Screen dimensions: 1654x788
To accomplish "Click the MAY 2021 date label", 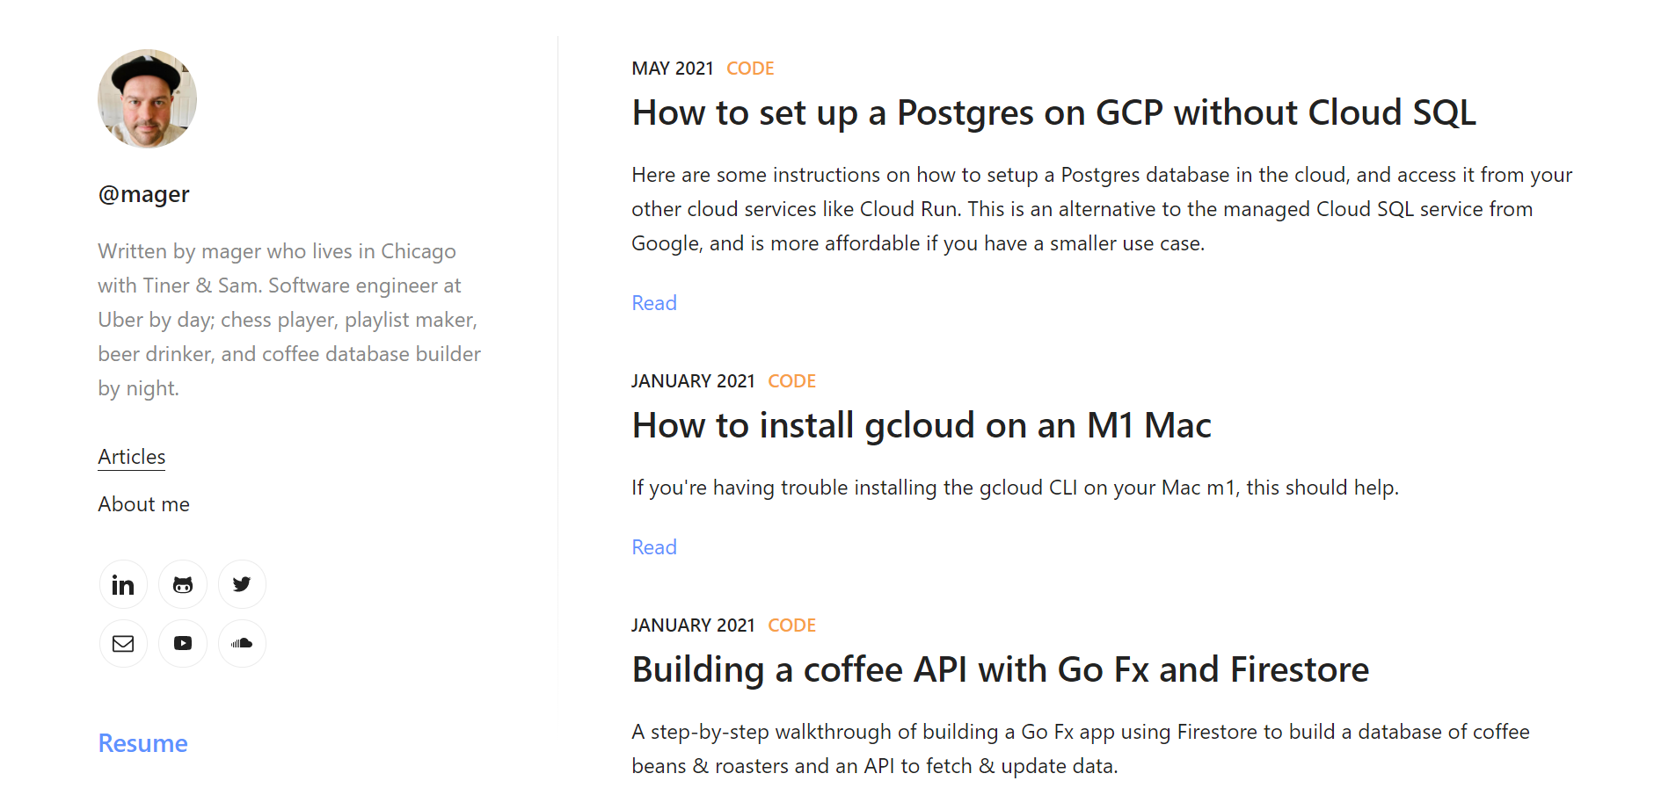I will [x=673, y=69].
